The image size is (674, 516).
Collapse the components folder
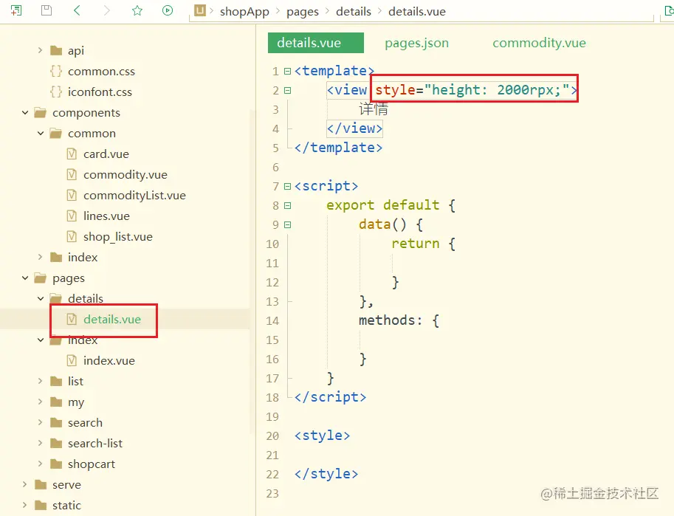pyautogui.click(x=25, y=113)
